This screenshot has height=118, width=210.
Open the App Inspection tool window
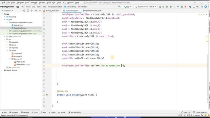tap(74, 112)
